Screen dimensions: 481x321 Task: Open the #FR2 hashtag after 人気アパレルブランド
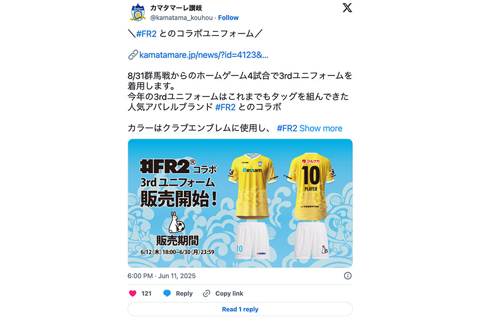226,107
